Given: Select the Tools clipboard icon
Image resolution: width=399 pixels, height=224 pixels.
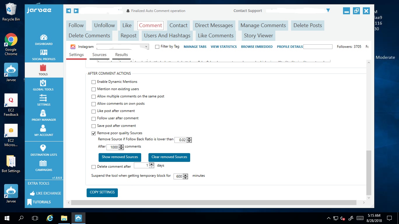Looking at the screenshot, I should click(x=43, y=68).
